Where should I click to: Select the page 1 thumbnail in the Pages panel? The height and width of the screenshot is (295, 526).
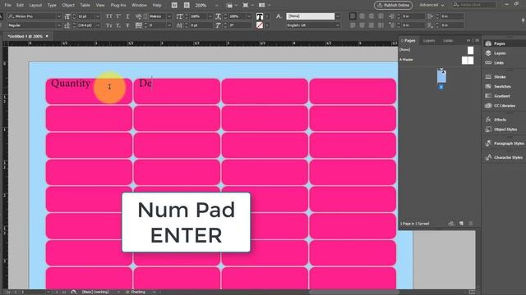pos(441,76)
